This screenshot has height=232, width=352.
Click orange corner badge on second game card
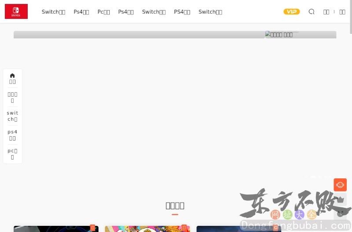pyautogui.click(x=184, y=228)
